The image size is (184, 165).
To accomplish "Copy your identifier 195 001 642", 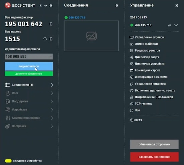I will coord(51,24).
